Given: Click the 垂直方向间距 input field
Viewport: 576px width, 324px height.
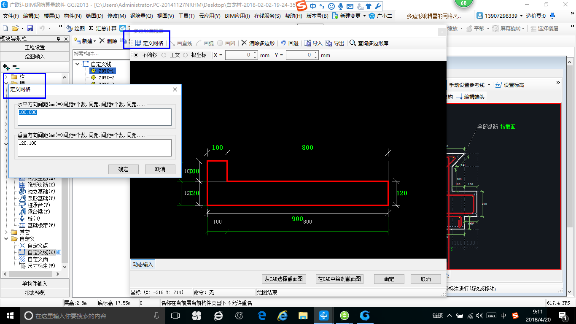Looking at the screenshot, I should coord(95,148).
